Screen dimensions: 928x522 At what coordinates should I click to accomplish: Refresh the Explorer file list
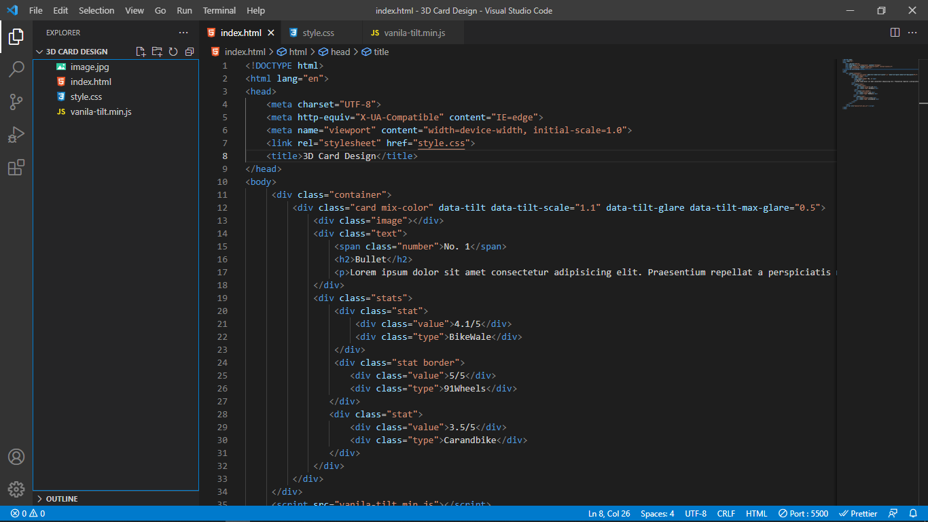[x=173, y=51]
